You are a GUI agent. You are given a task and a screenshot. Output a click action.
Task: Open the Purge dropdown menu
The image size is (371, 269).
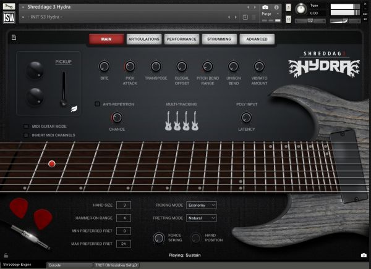270,14
